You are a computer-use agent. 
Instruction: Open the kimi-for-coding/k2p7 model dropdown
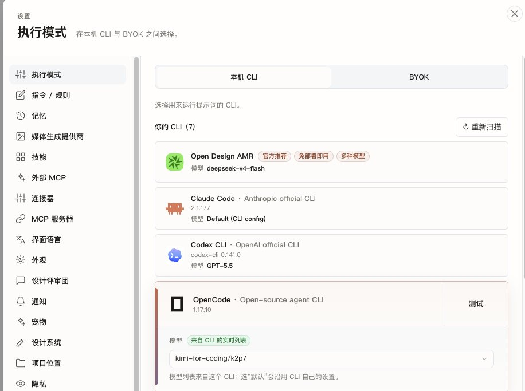[x=331, y=358]
